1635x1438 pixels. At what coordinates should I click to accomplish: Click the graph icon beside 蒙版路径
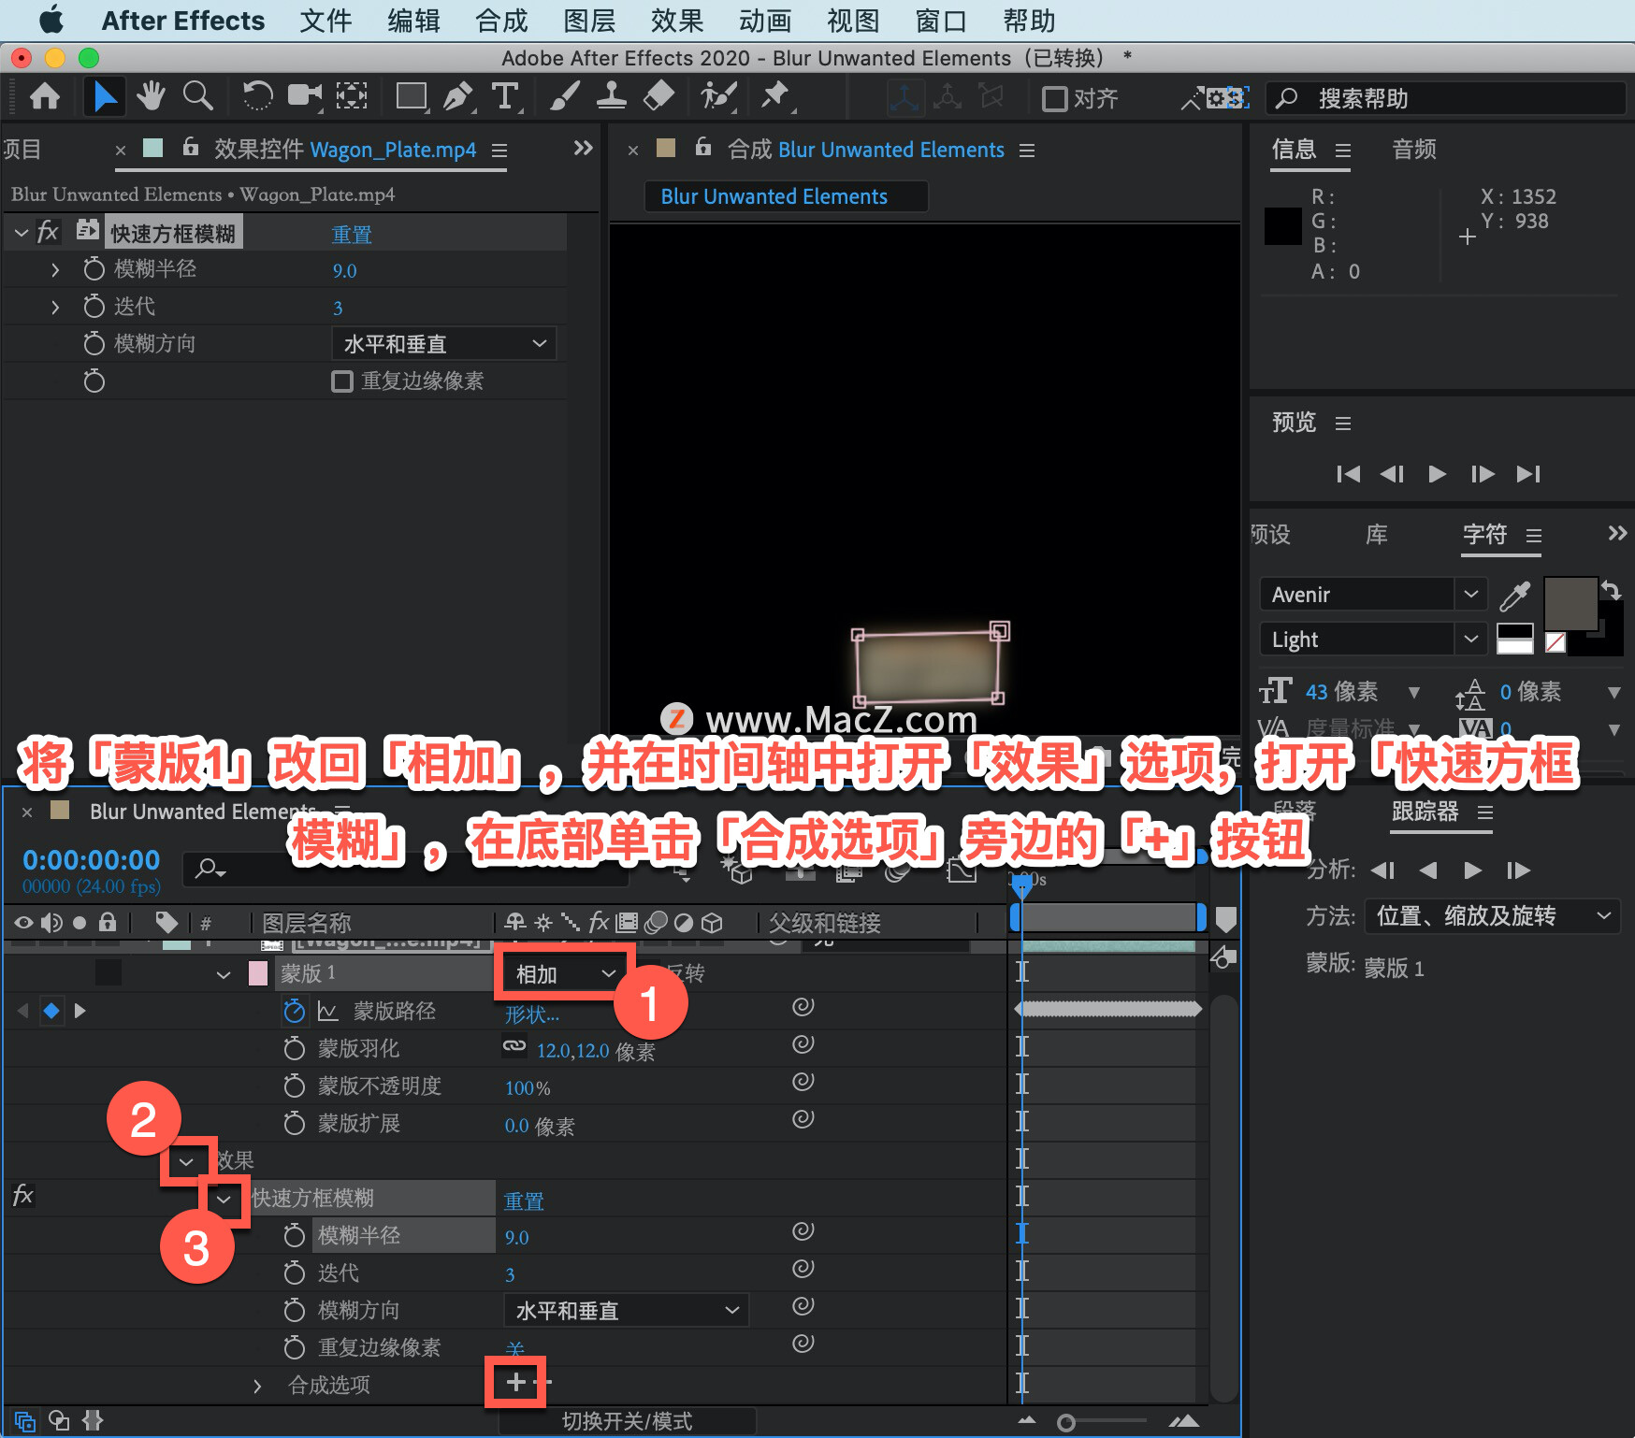pos(327,1011)
